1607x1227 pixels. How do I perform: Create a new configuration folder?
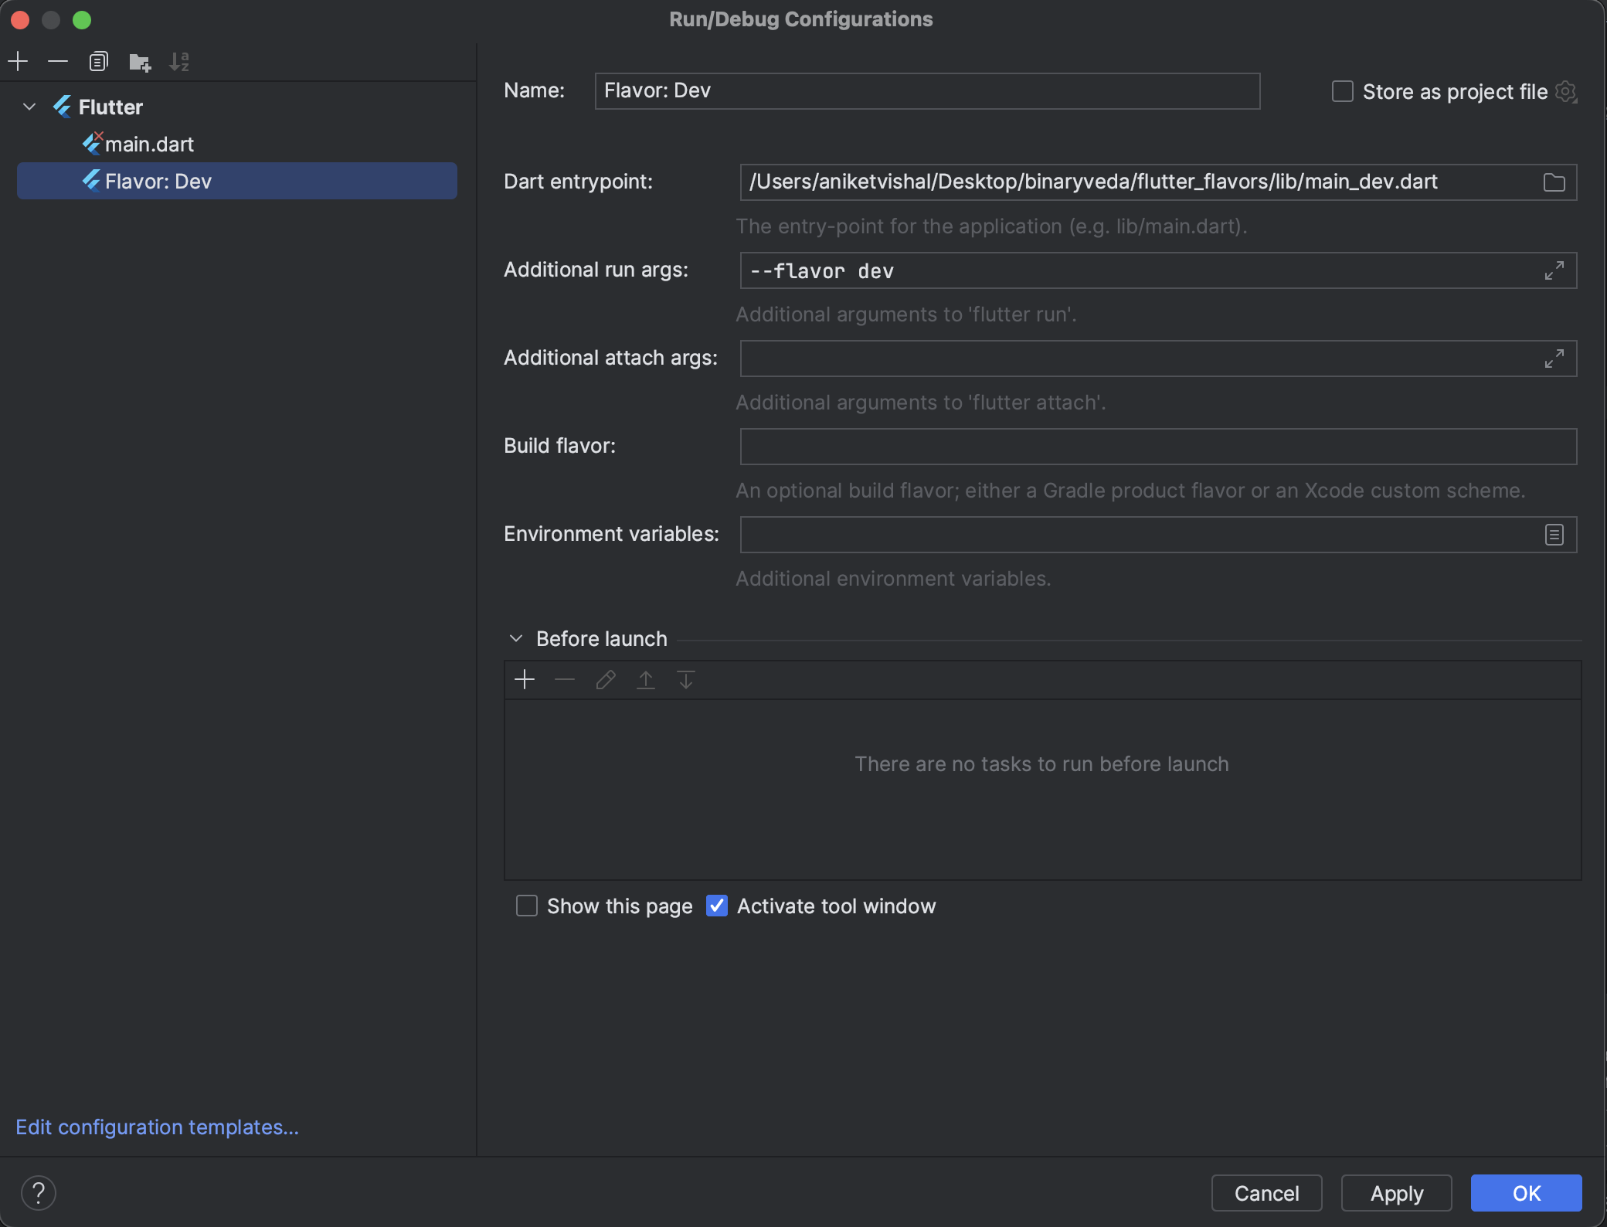point(140,61)
